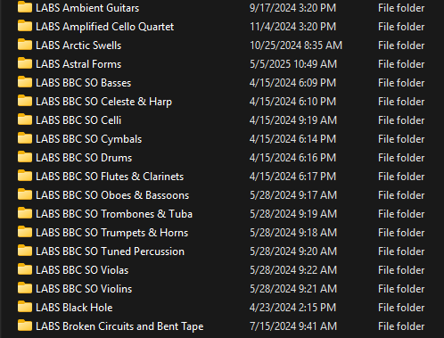Image resolution: width=444 pixels, height=338 pixels.
Task: Click the LABS BBC SO Celli folder icon
Action: coord(25,120)
